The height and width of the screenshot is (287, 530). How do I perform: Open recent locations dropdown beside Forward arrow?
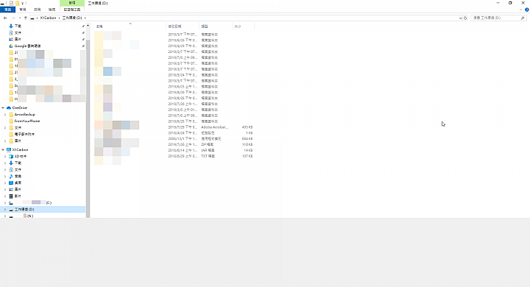click(x=20, y=18)
